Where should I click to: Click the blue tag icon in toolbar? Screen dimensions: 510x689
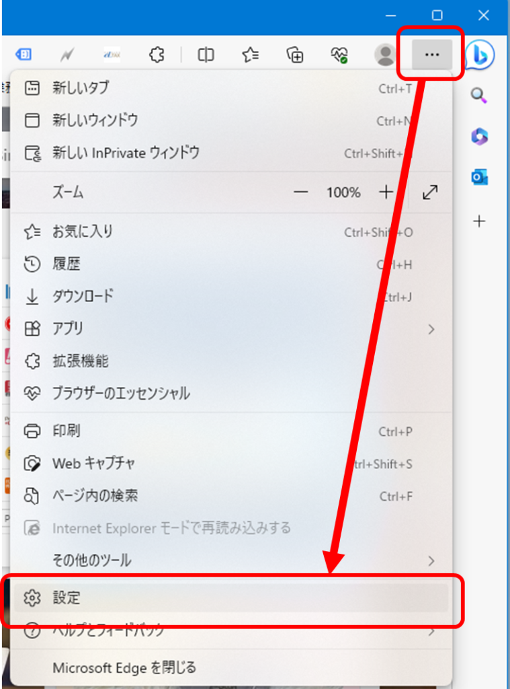(x=24, y=55)
